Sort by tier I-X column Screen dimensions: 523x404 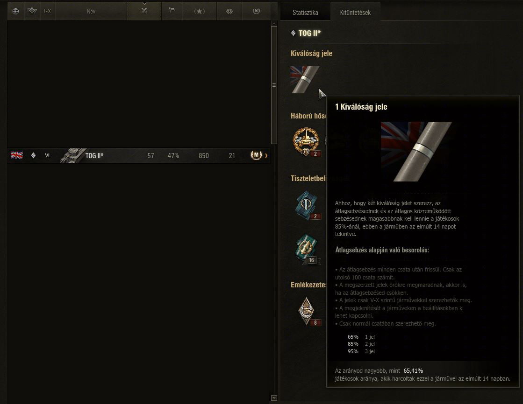coord(47,11)
